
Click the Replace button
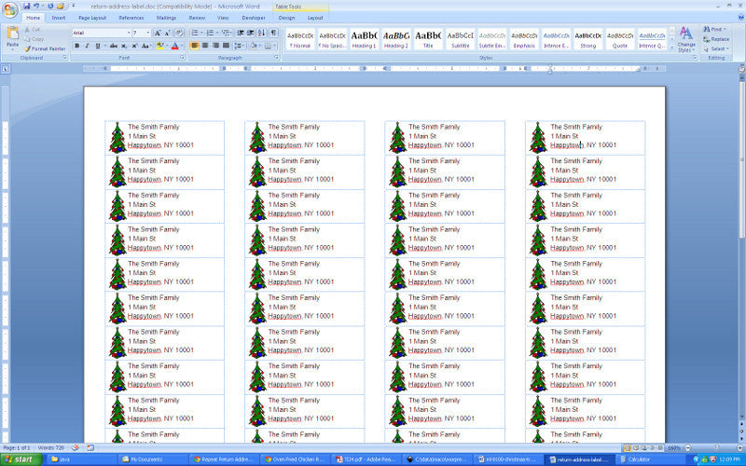(717, 39)
